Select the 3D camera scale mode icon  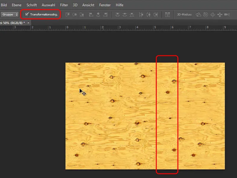[x=227, y=15]
